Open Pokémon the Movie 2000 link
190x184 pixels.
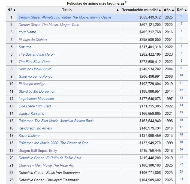tap(53, 143)
